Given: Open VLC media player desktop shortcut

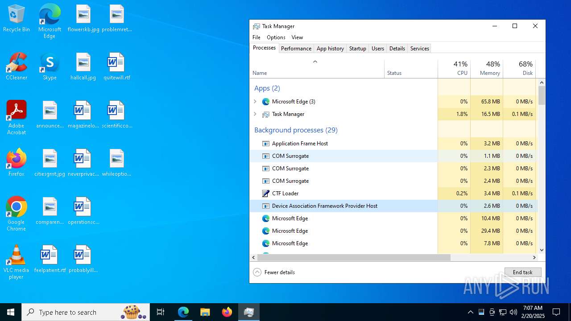Looking at the screenshot, I should 17,262.
